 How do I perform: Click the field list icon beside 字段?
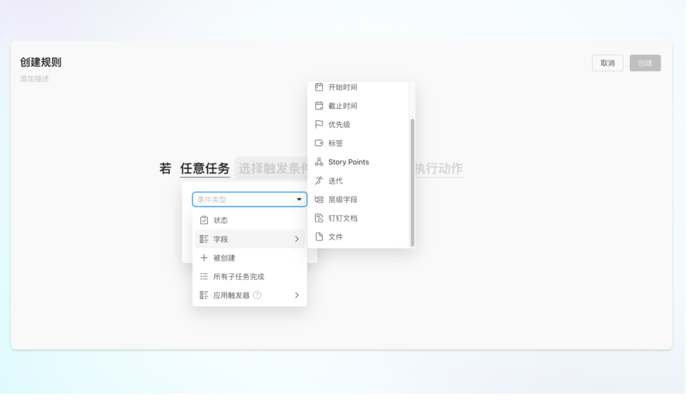point(204,239)
